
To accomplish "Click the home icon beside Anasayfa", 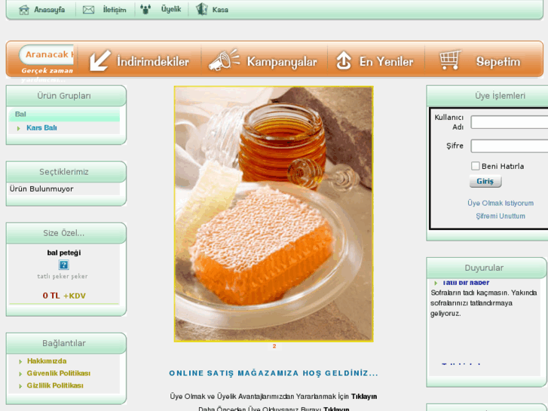I will [24, 10].
